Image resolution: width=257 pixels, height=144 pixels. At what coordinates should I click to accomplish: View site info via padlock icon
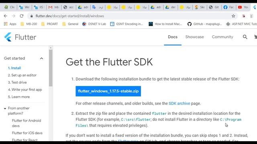click(x=32, y=16)
